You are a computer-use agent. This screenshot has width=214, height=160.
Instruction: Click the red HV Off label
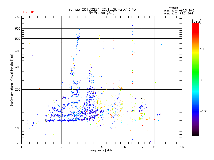point(29,12)
